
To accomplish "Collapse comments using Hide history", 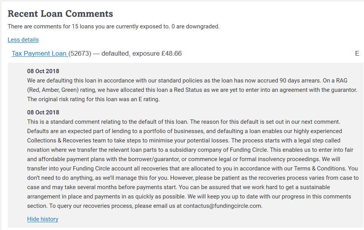I will pos(43,219).
